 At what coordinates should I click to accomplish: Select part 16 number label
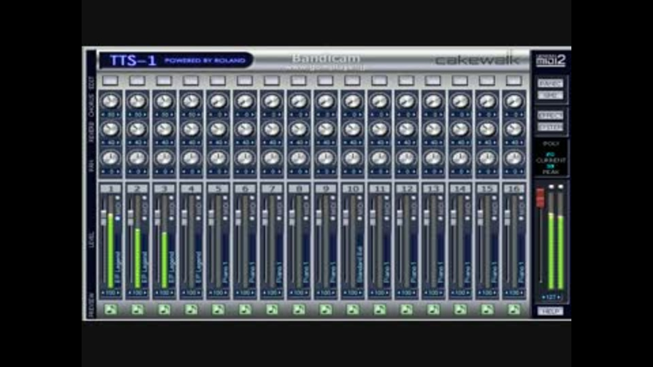click(514, 188)
